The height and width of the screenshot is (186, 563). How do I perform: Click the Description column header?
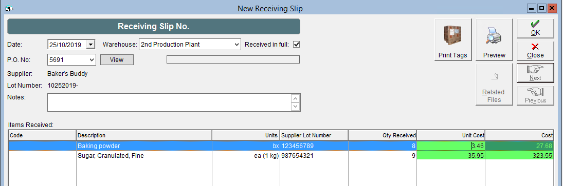[x=144, y=136]
